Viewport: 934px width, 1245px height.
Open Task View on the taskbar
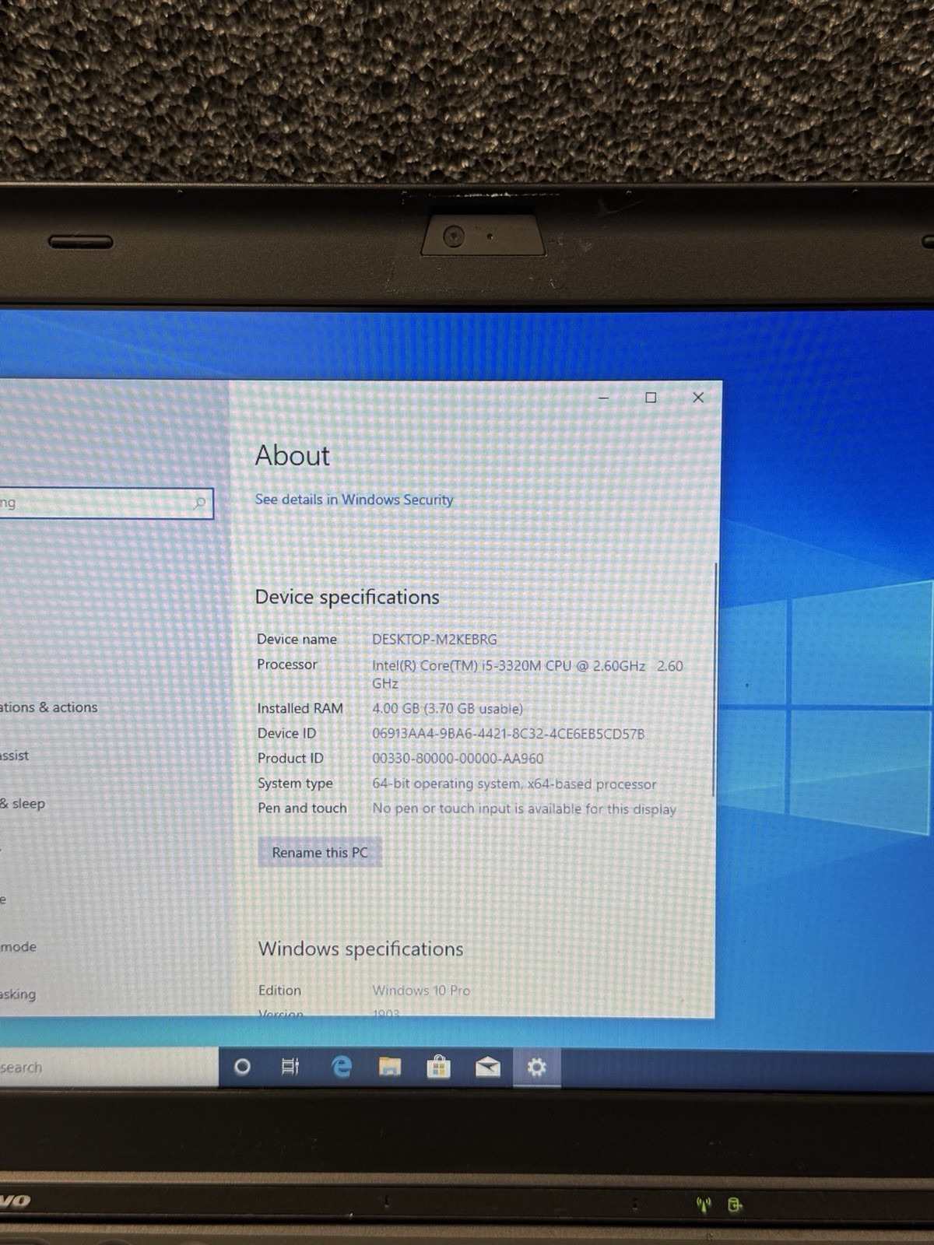tap(290, 1067)
